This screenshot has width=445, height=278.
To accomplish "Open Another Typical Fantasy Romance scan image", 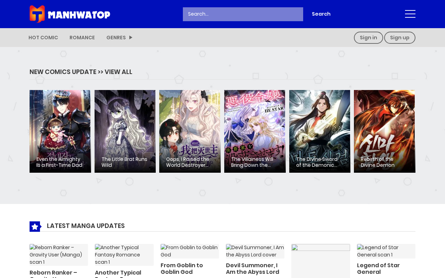I will click(124, 255).
